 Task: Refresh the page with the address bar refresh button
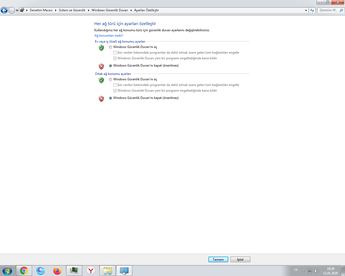point(312,10)
